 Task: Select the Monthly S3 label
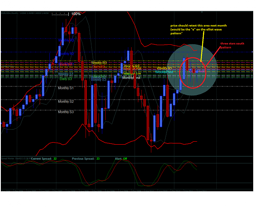pos(66,112)
